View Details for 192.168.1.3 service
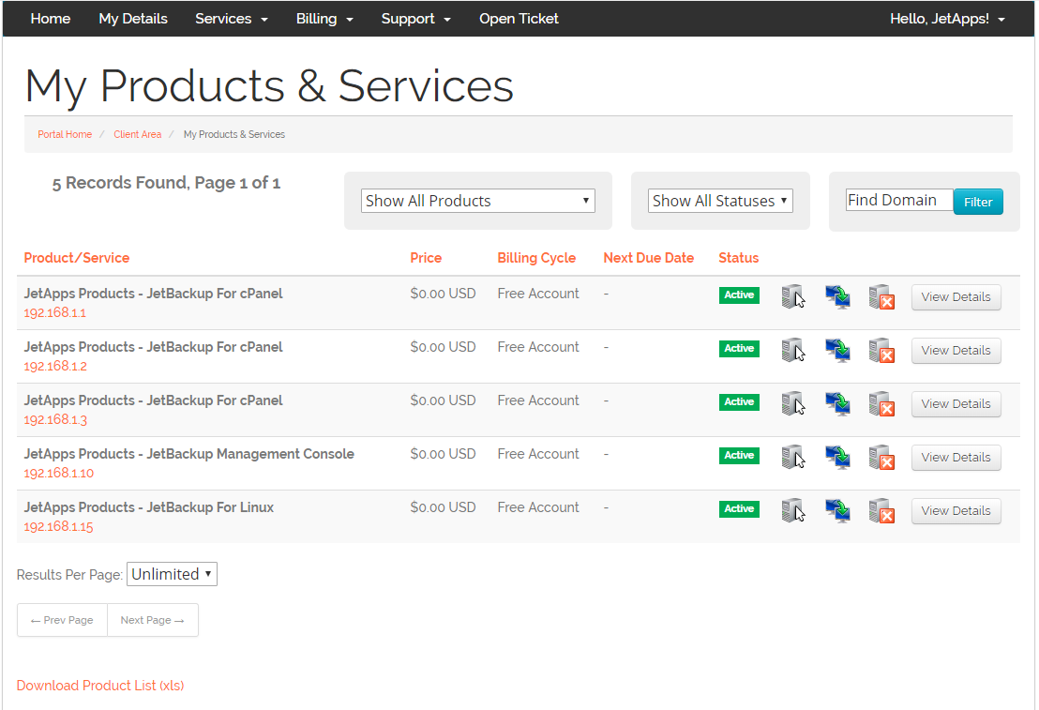This screenshot has height=710, width=1039. (956, 403)
